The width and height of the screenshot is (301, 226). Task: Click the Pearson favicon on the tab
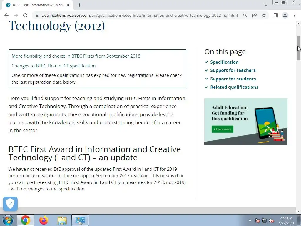pos(8,5)
